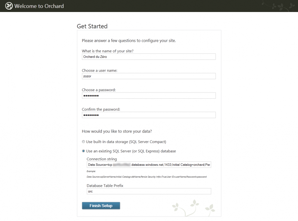Click the 'Database Table Prefix' label
Screen dimensions: 298x221
coord(106,185)
